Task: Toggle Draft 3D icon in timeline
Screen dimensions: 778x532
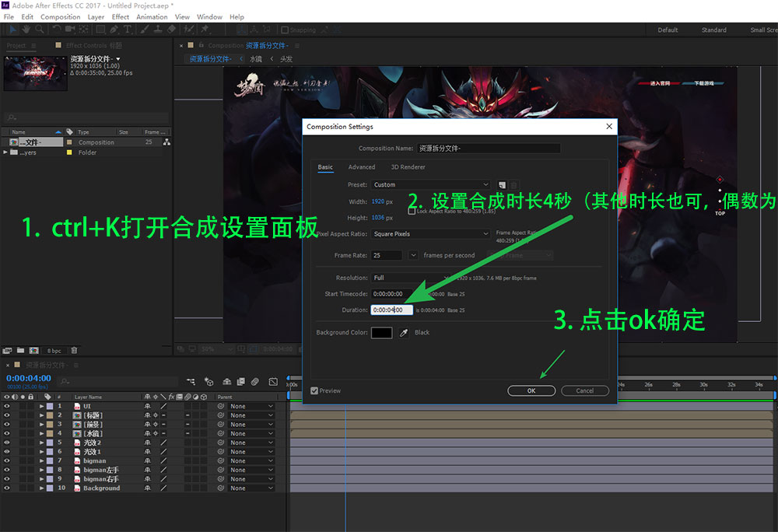Action: [209, 381]
